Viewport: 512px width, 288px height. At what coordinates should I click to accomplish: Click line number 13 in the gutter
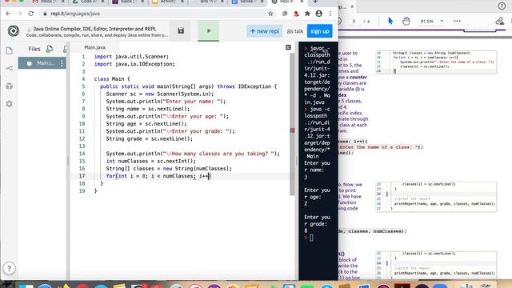(x=82, y=146)
